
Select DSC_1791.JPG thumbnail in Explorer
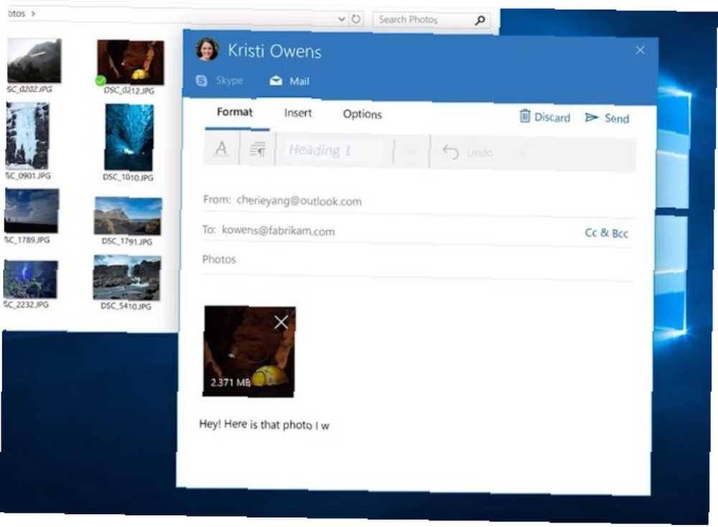[x=128, y=215]
